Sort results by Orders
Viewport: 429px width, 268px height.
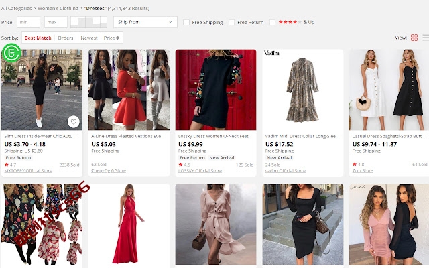[66, 38]
